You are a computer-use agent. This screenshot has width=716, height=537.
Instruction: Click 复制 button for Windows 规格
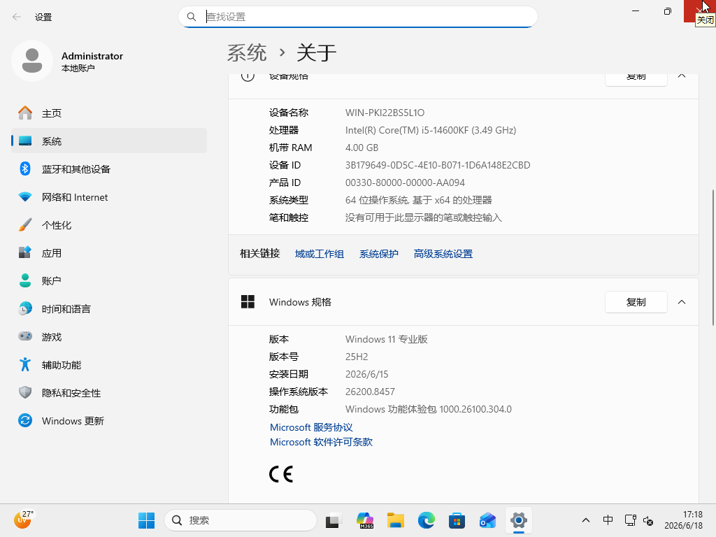pyautogui.click(x=636, y=302)
